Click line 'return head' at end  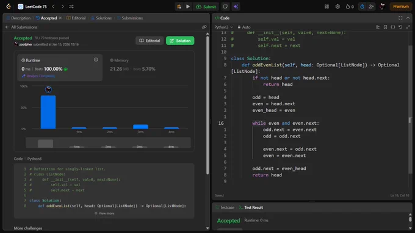pyautogui.click(x=267, y=175)
